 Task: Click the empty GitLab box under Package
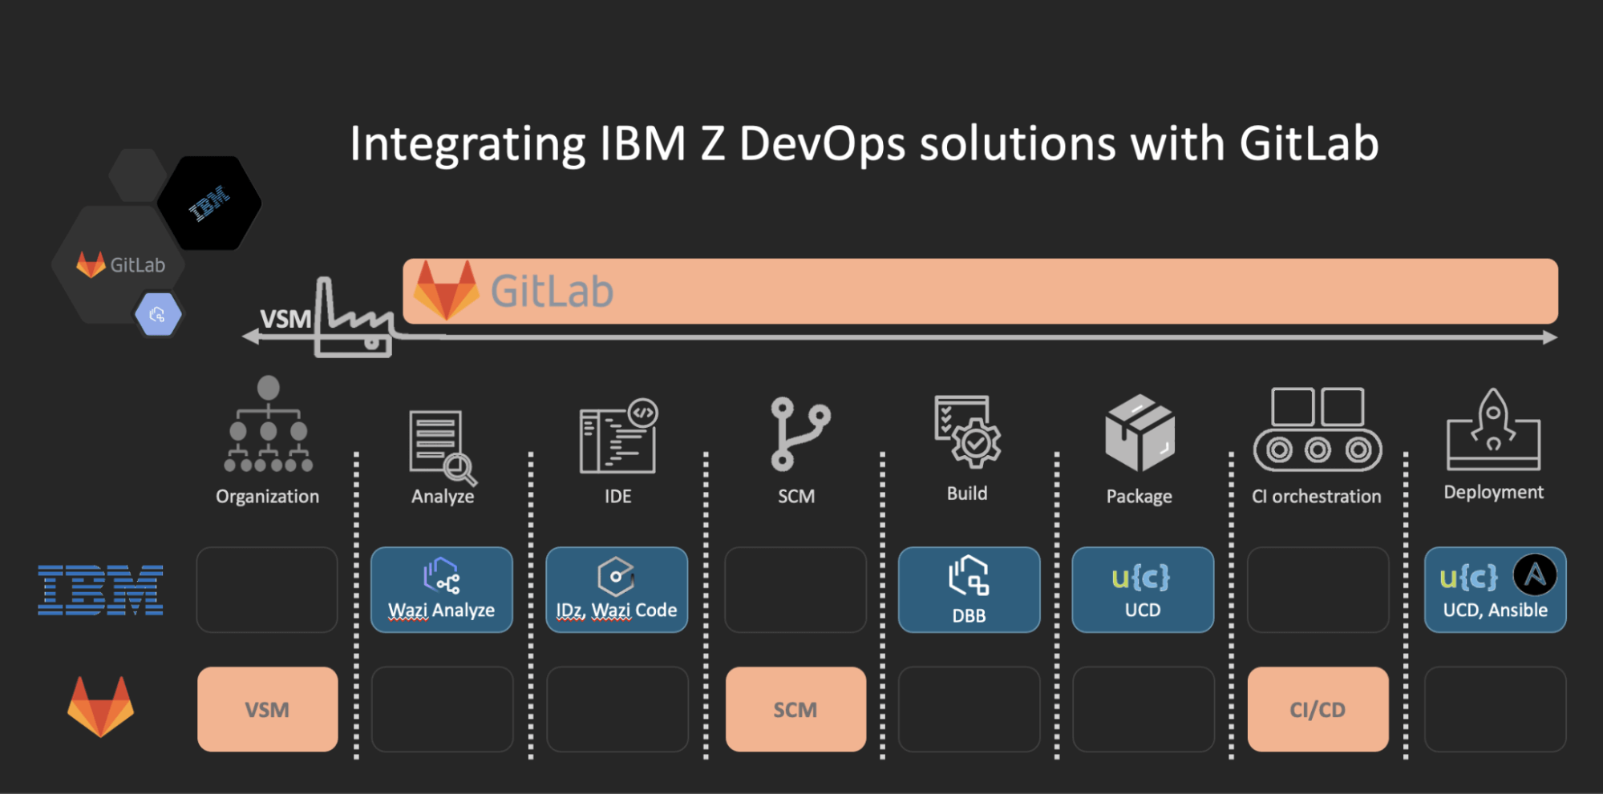tap(1144, 709)
